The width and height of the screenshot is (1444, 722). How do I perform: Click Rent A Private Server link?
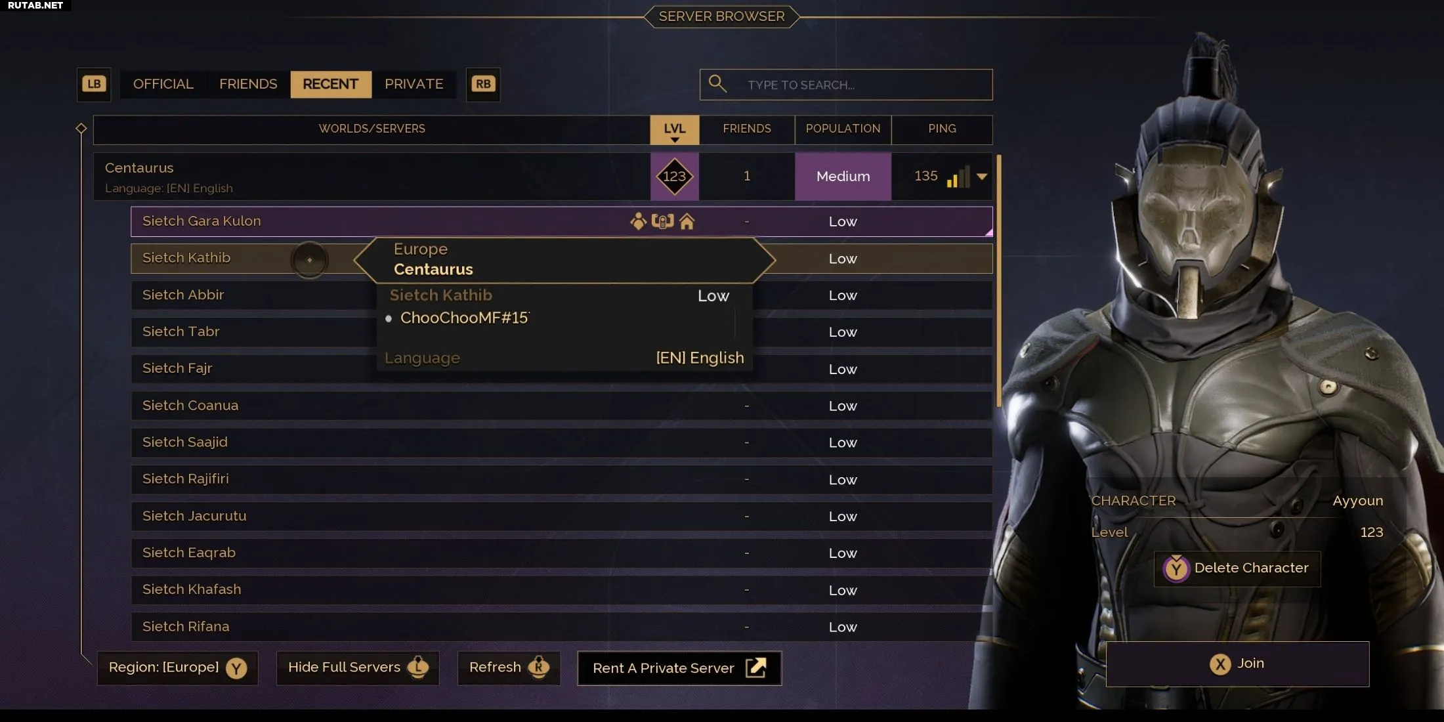[679, 668]
